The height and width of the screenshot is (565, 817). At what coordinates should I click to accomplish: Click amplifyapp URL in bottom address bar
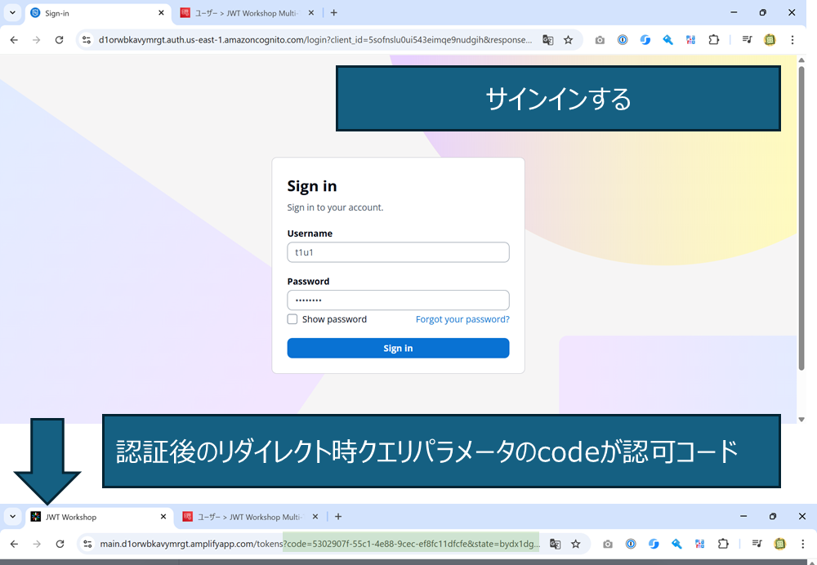(320, 544)
